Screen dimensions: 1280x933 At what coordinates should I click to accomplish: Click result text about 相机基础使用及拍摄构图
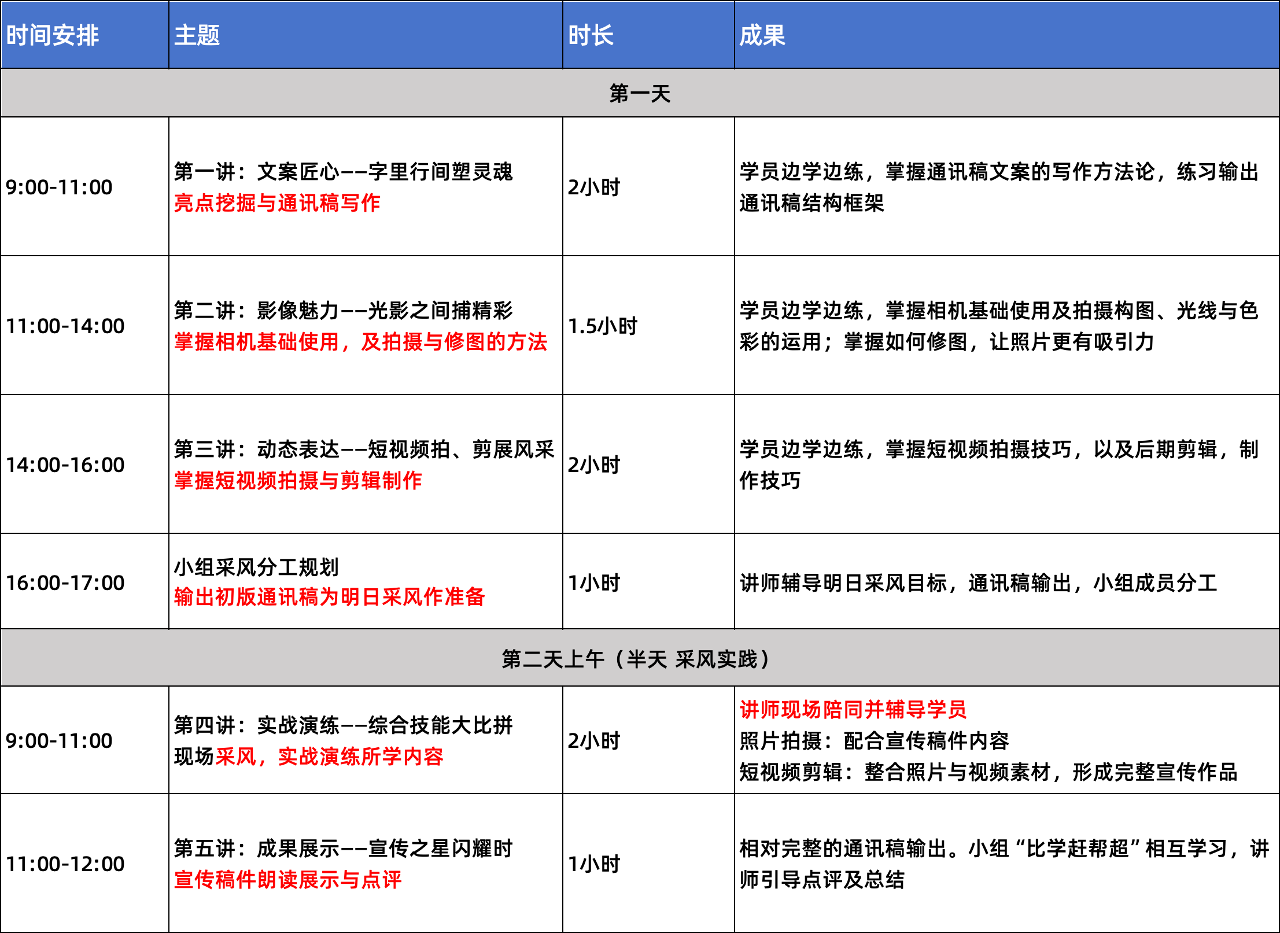pos(999,311)
